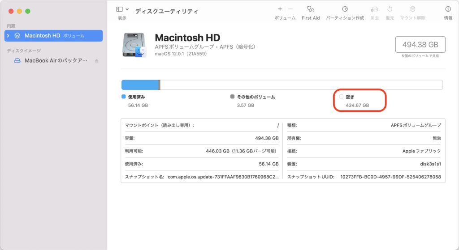Screen dimensions: 459x250
Task: Click the 所有権 無効 value
Action: [437, 138]
